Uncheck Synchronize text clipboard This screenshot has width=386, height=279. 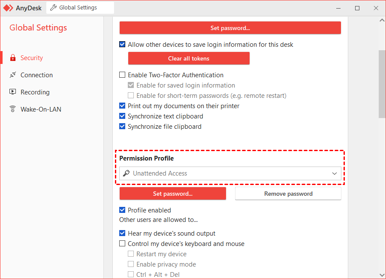point(122,116)
